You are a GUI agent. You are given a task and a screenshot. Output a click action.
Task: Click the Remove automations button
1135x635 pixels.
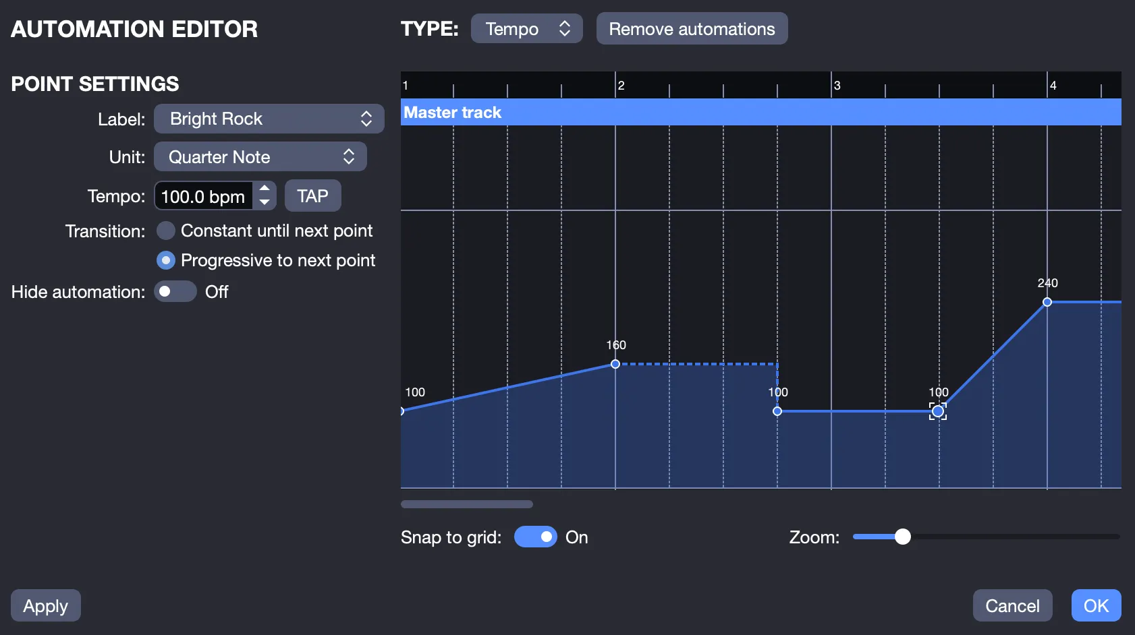point(692,29)
